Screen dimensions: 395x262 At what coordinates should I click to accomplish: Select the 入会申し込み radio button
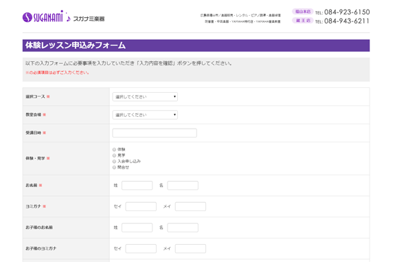pos(114,162)
